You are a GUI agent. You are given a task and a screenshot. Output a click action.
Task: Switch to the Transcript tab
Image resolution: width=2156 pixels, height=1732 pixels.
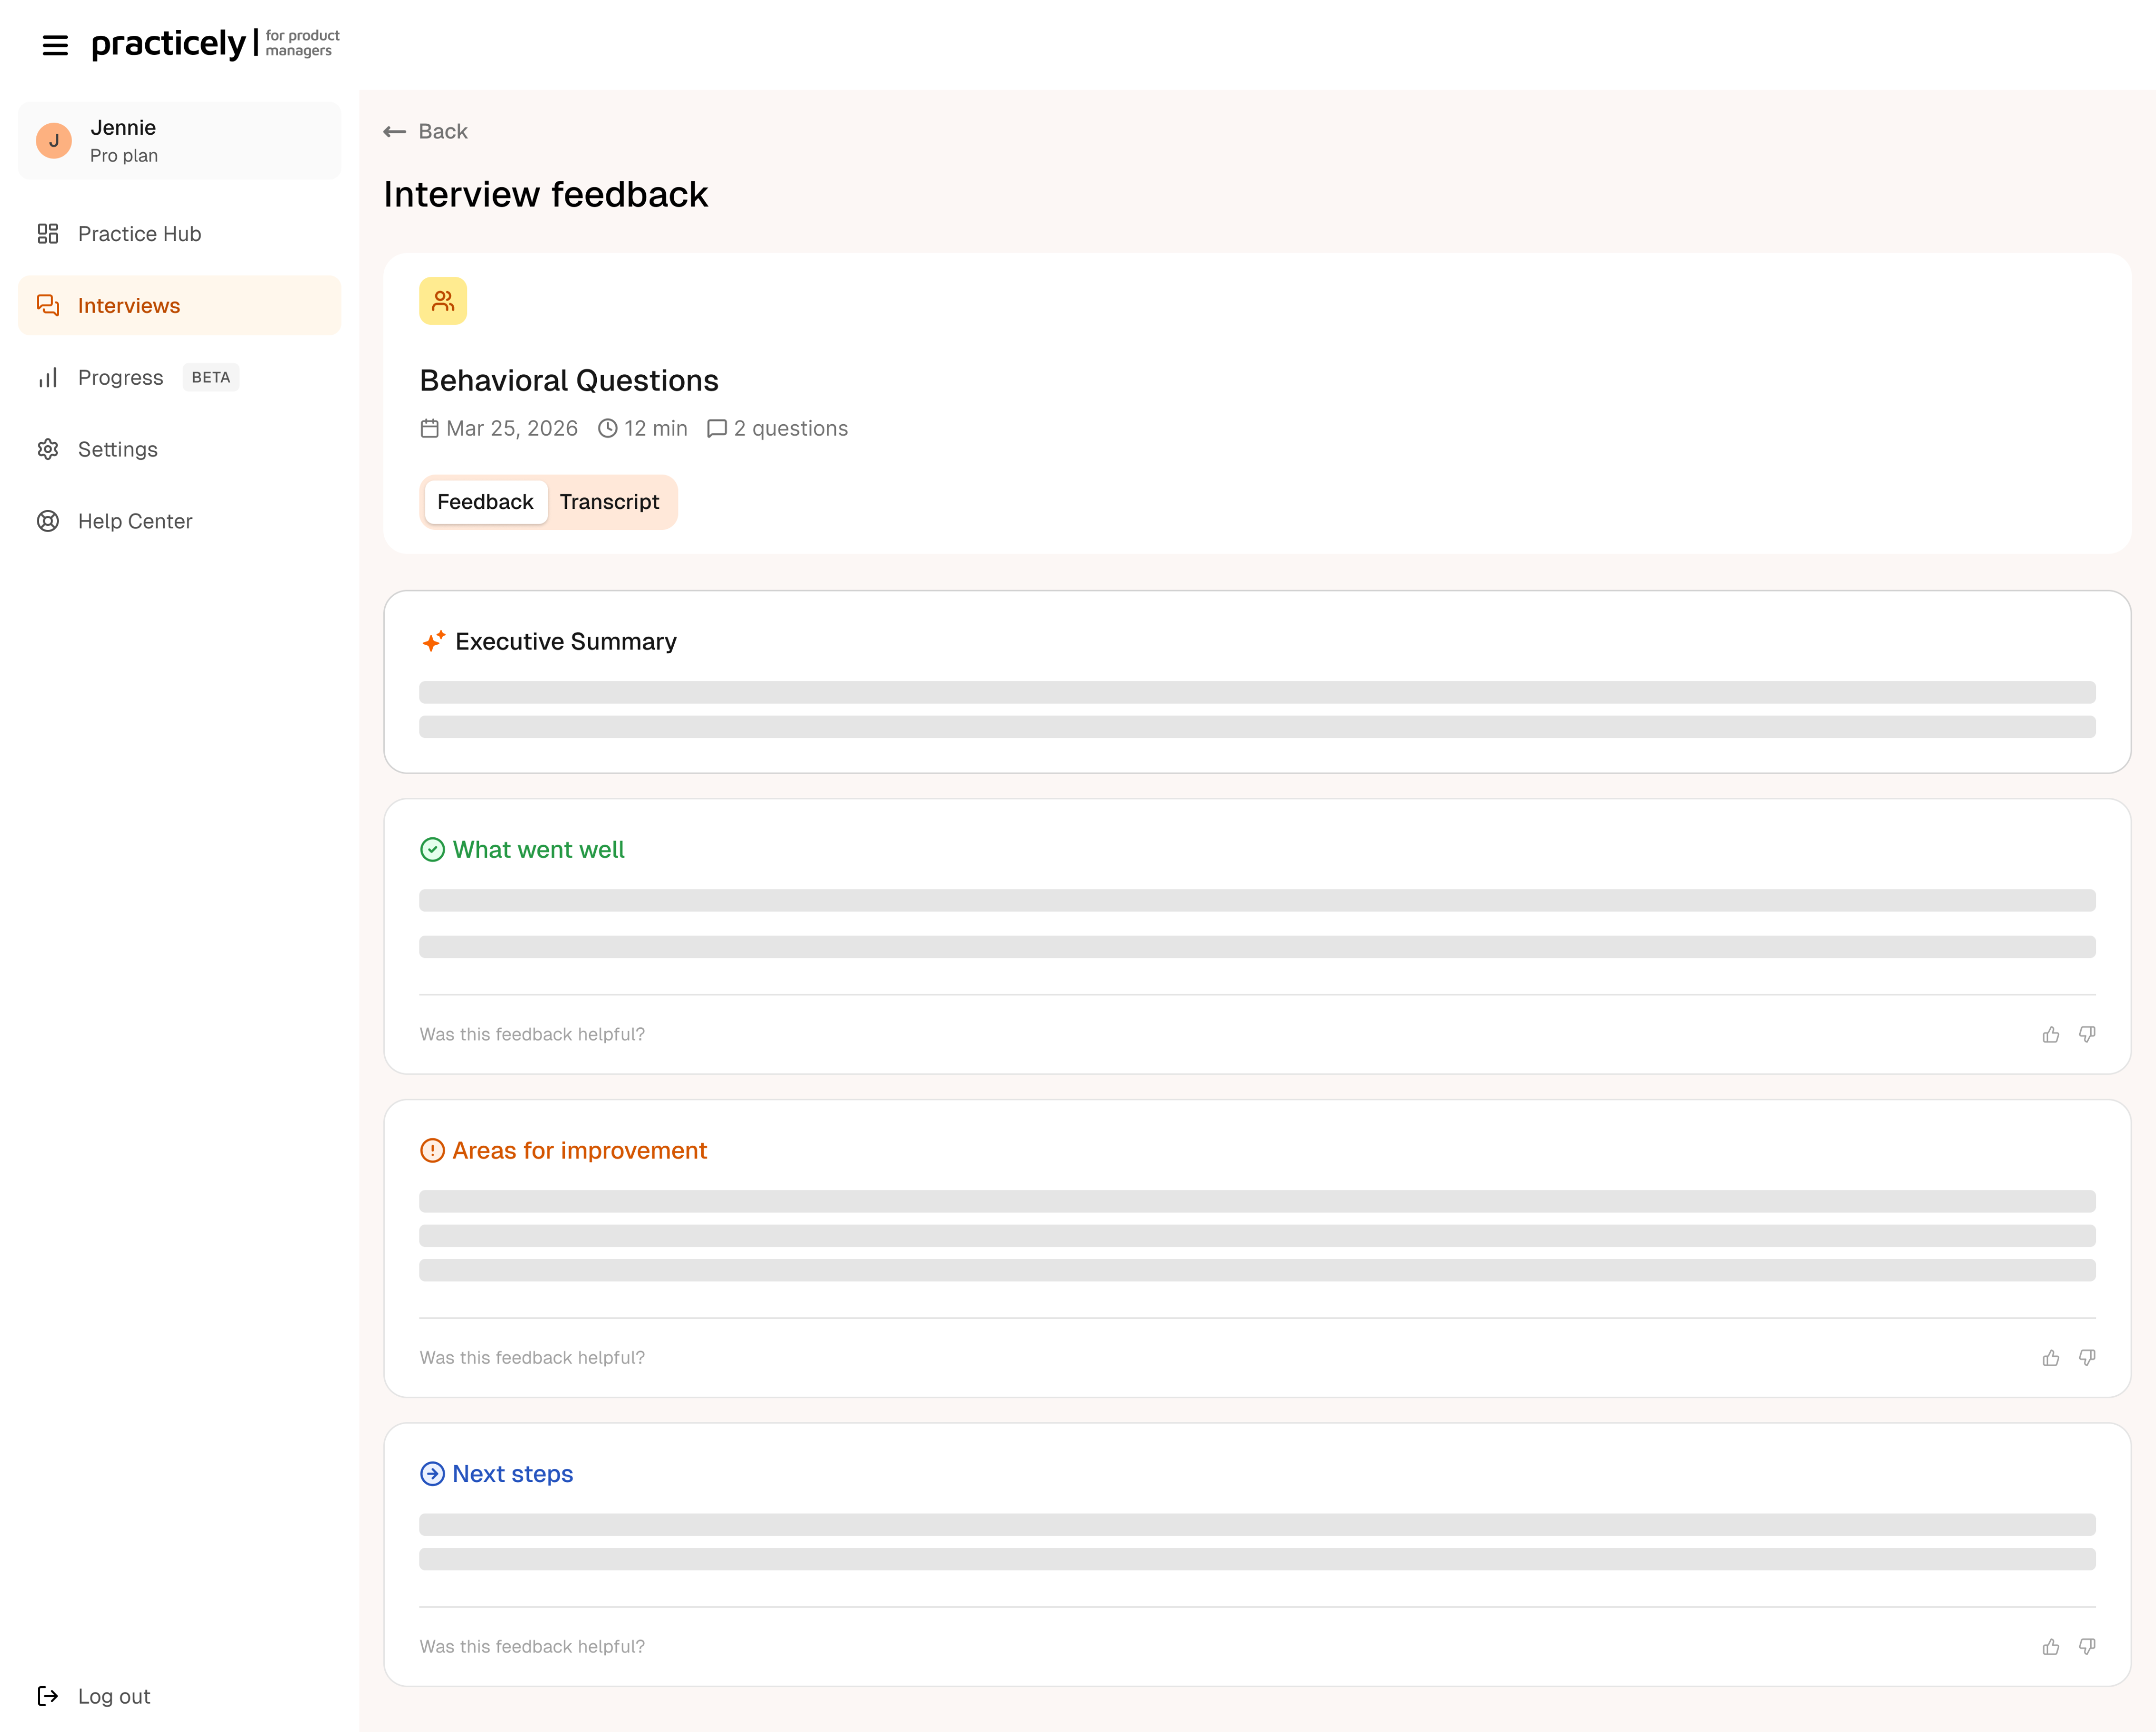click(x=609, y=502)
